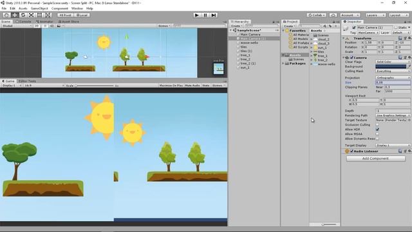Click the GameObject cube icon in Inspector
This screenshot has height=232, width=412.
(x=346, y=28)
